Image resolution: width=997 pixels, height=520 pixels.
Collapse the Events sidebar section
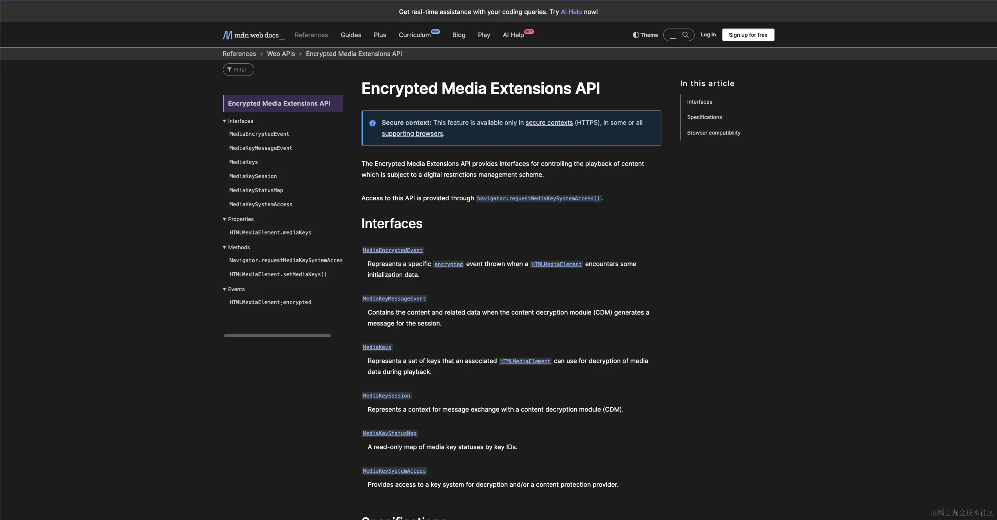coord(224,290)
